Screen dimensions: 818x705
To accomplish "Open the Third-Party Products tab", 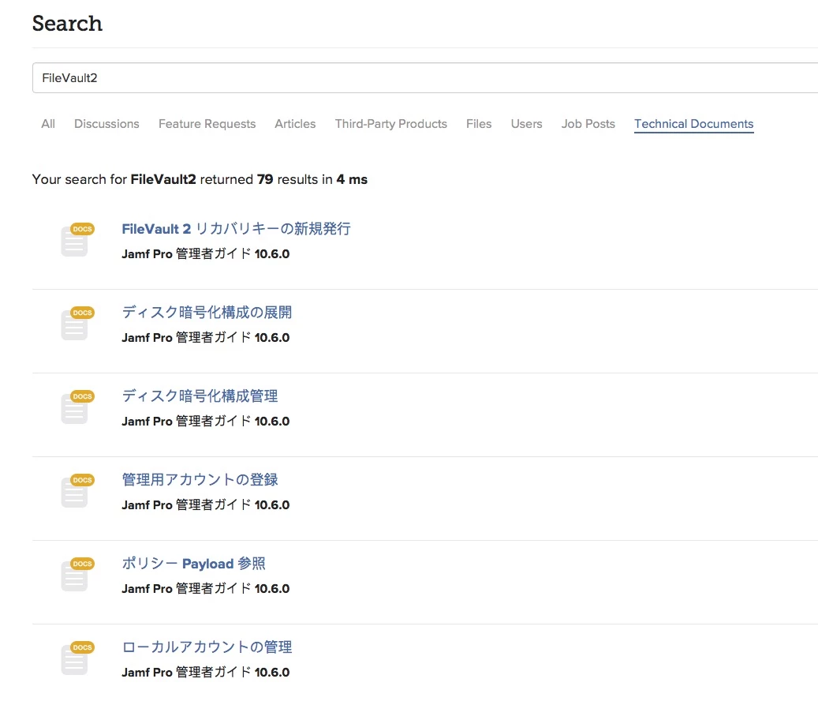I will (x=390, y=124).
